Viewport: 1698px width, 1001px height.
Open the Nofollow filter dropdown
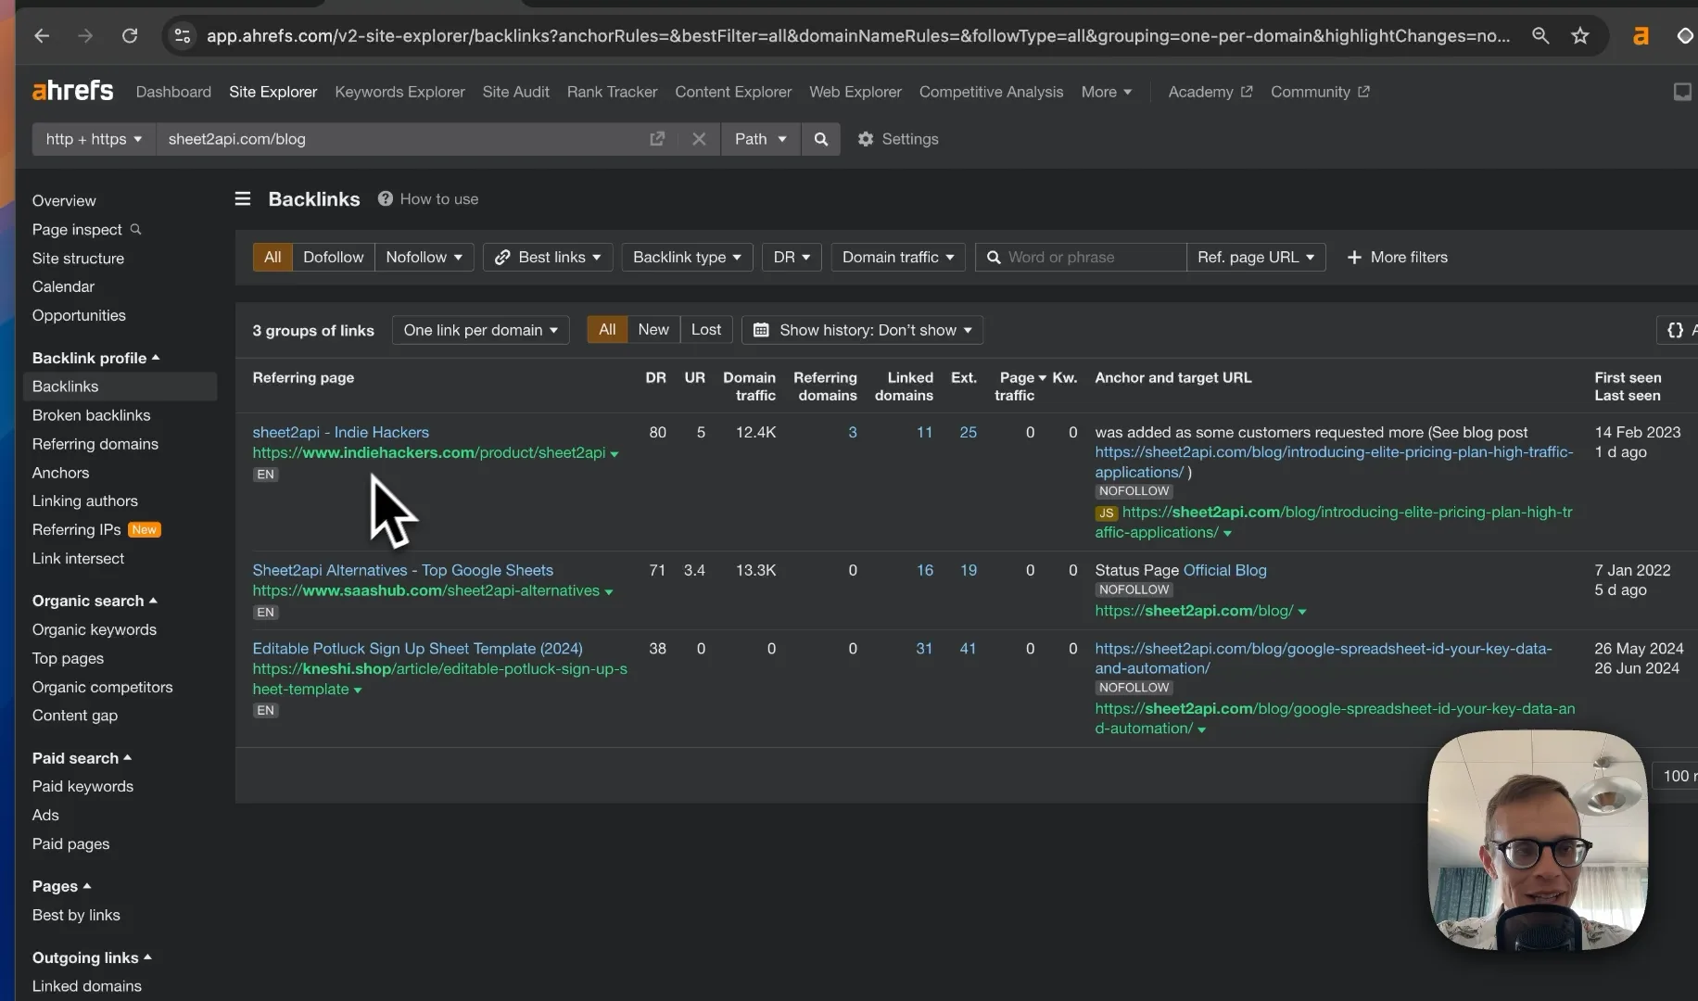424,257
